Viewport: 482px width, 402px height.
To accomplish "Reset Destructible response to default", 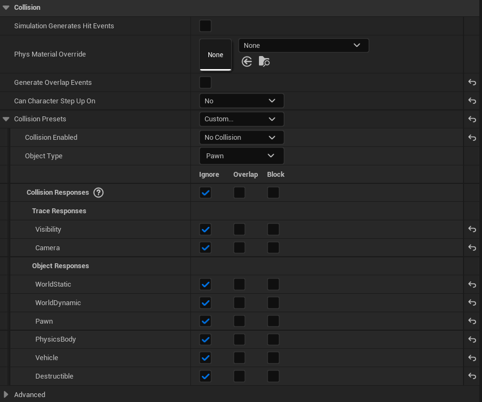I will [x=472, y=376].
